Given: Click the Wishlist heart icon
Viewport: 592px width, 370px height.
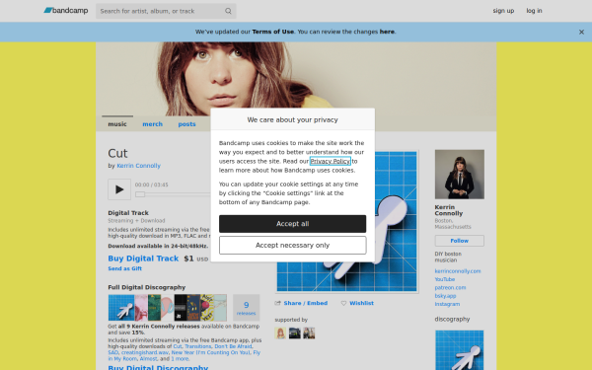Looking at the screenshot, I should pos(343,303).
